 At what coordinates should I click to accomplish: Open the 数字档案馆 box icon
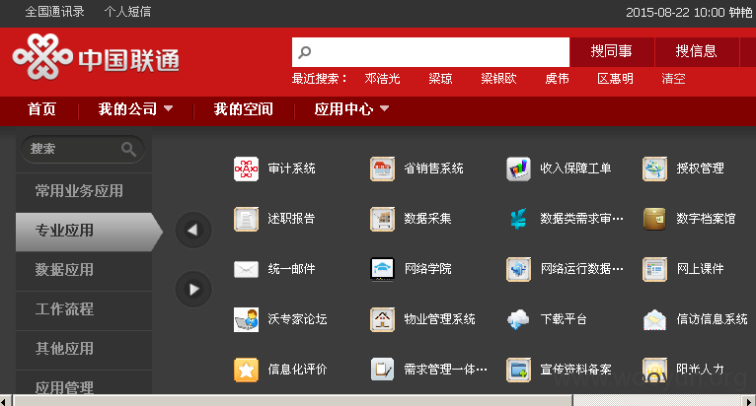click(654, 219)
